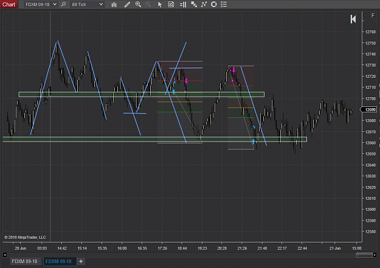Viewport: 380px width, 268px height.
Task: Jump to latest bar arrow icon
Action: [353, 19]
